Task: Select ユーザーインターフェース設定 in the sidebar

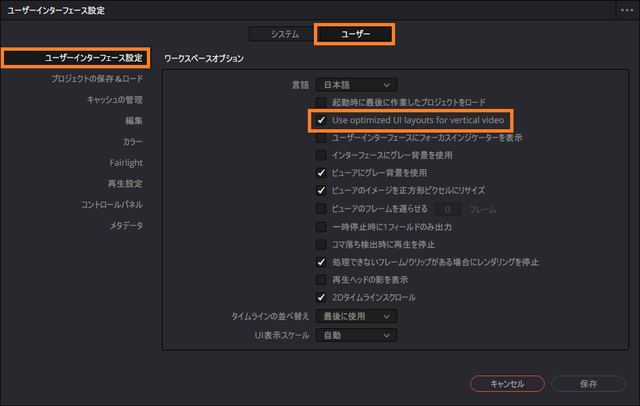Action: pyautogui.click(x=76, y=58)
